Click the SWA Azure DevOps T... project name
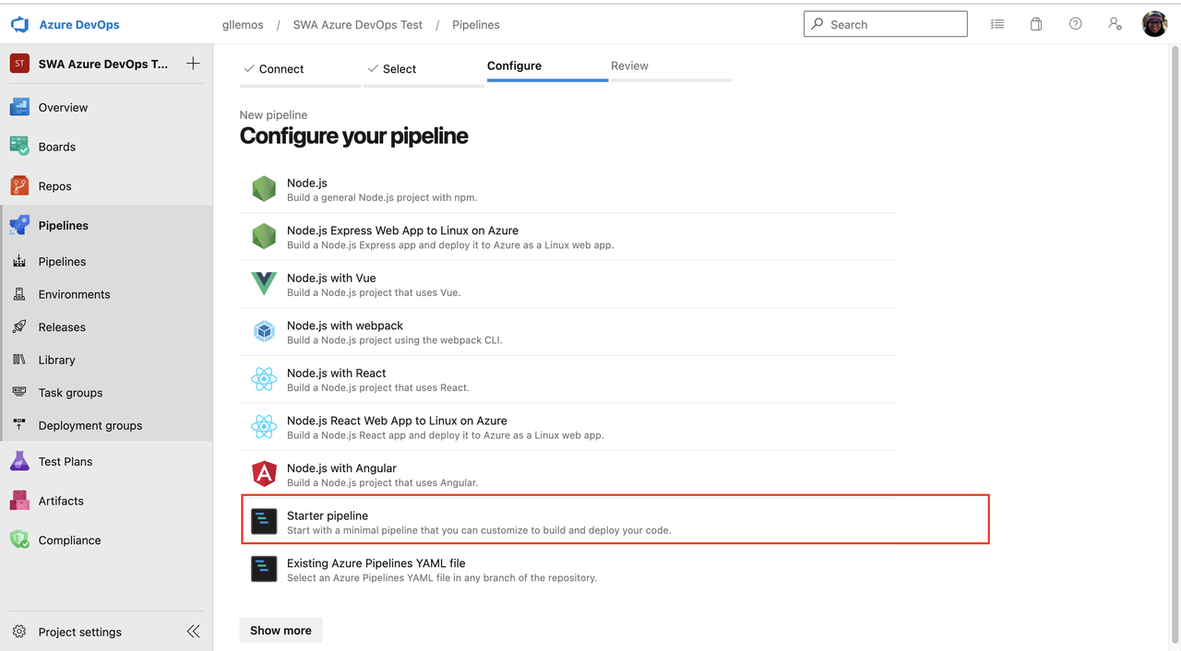1181x651 pixels. 103,64
